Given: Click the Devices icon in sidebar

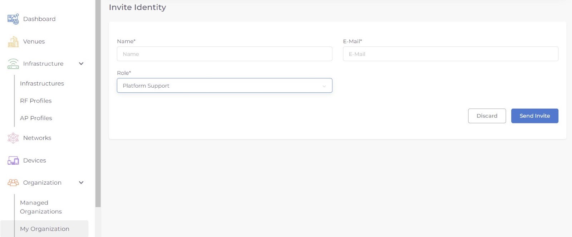Looking at the screenshot, I should (x=13, y=160).
